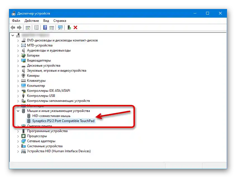Screen dimensions: 236x178
Task: Expand Камеры category chevron
Action: 18,76
